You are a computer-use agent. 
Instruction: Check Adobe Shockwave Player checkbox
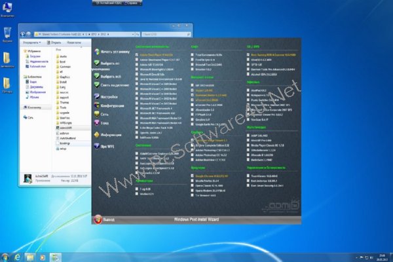point(137,60)
